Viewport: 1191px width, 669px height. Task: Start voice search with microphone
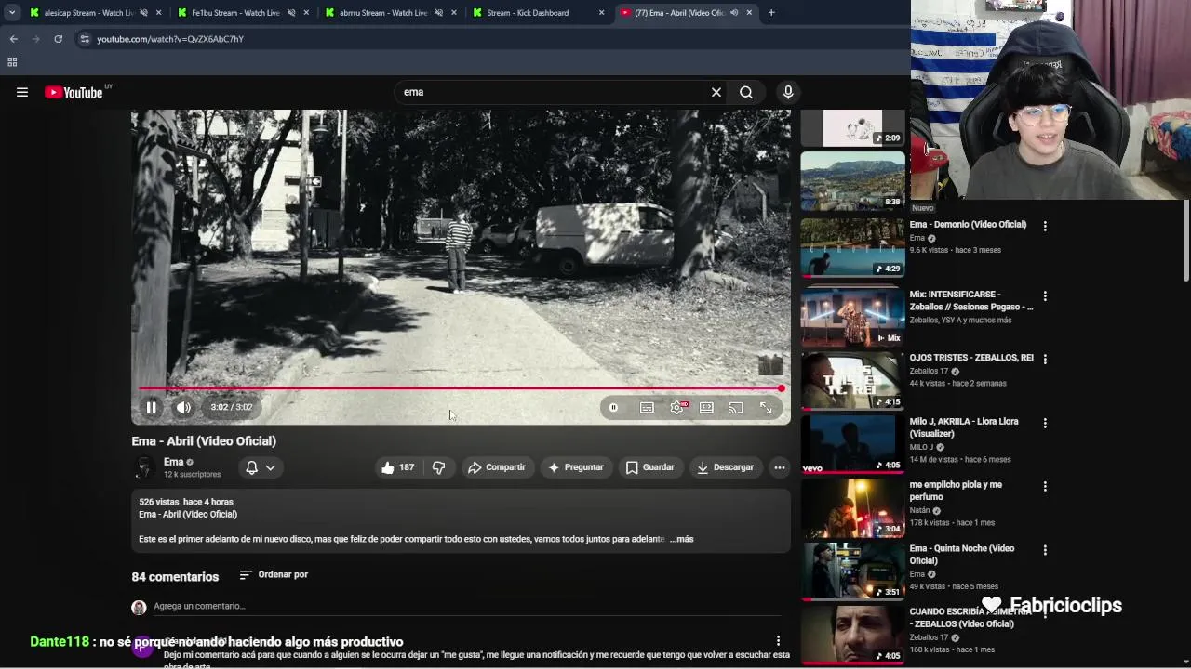pos(788,92)
